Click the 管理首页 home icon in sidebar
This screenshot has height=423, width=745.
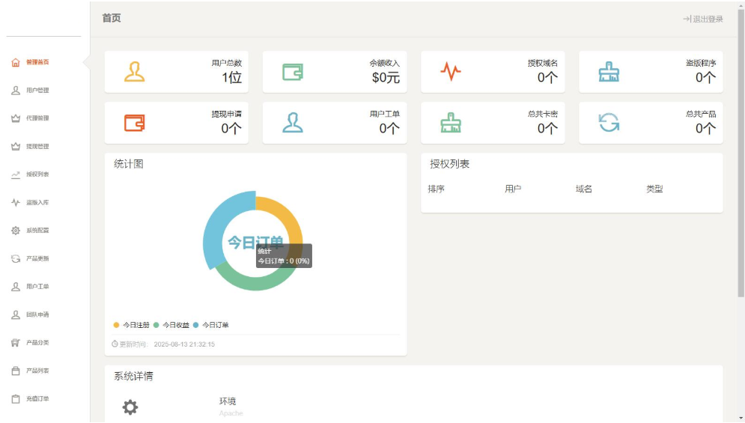(x=16, y=62)
